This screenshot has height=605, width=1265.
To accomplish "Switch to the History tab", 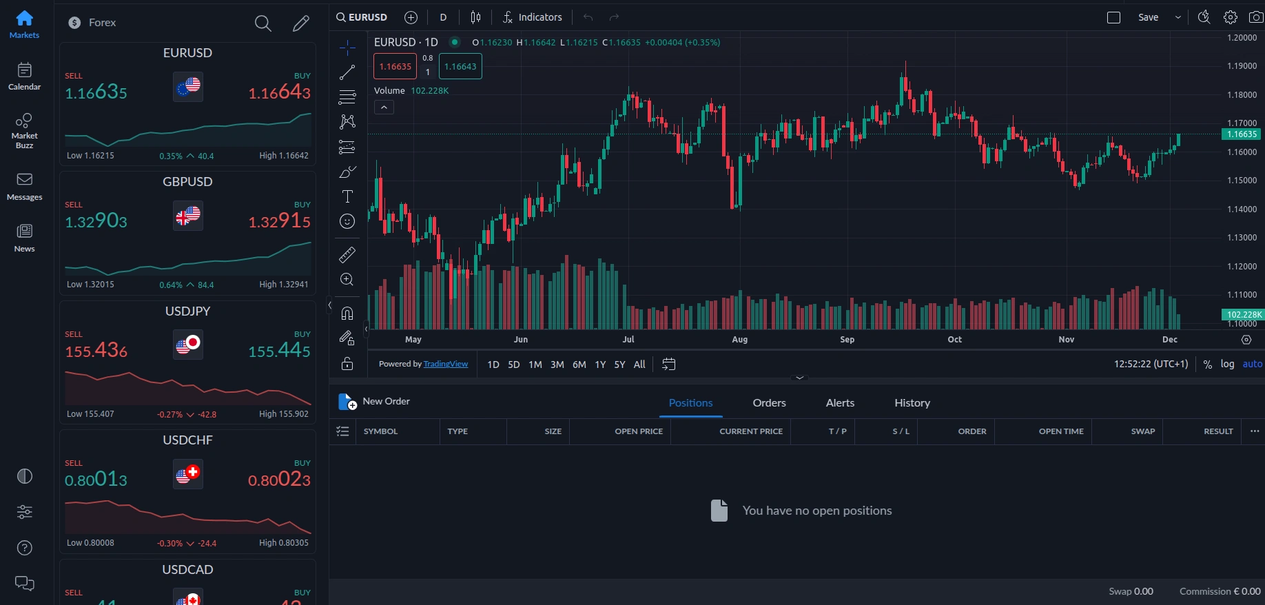I will [x=912, y=403].
